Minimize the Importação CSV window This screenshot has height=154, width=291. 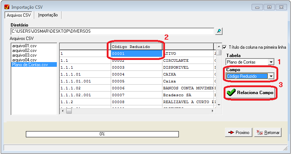pos(257,7)
